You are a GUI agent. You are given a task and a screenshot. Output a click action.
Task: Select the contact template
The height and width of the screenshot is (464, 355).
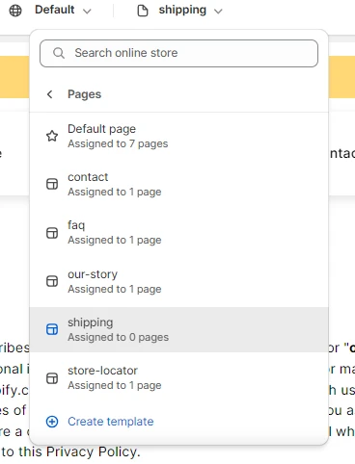pos(178,184)
